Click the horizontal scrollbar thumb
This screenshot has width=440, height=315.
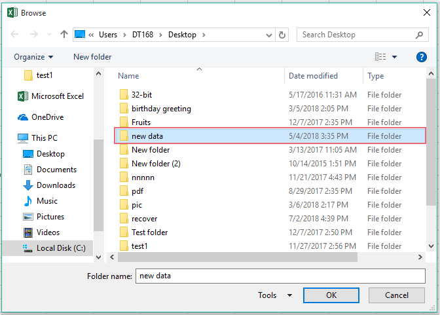[238, 257]
